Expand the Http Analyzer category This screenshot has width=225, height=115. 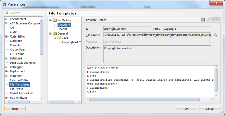coord(6,98)
